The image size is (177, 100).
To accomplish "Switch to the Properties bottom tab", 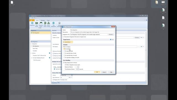I will (x=54, y=83).
